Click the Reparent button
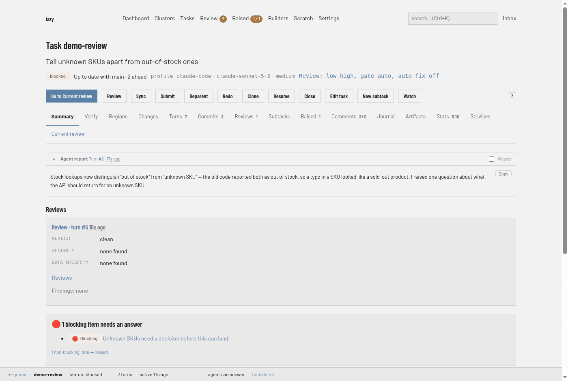The image size is (568, 381). [x=198, y=96]
